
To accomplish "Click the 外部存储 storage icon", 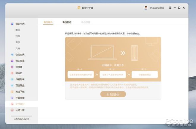I will [x=12, y=98].
